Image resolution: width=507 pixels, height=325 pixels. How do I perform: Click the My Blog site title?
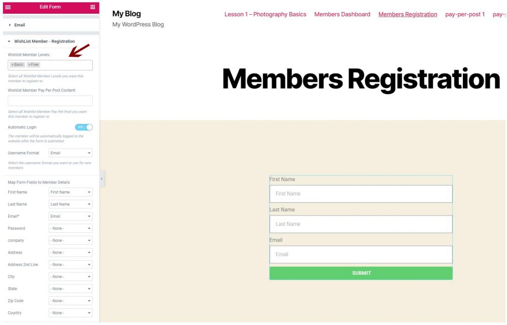[x=126, y=14]
